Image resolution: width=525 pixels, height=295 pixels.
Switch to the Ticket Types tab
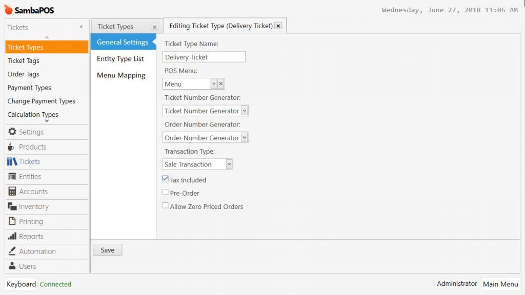(115, 27)
